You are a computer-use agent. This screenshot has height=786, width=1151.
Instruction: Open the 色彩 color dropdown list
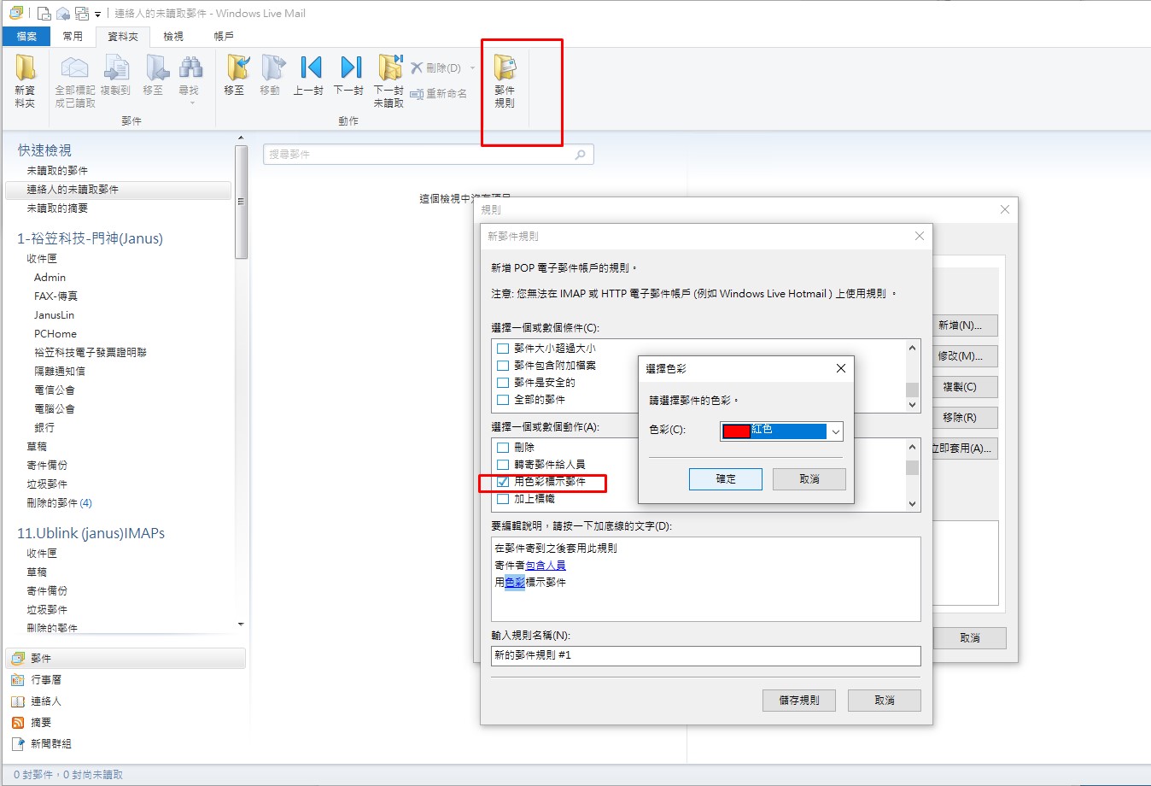point(835,432)
